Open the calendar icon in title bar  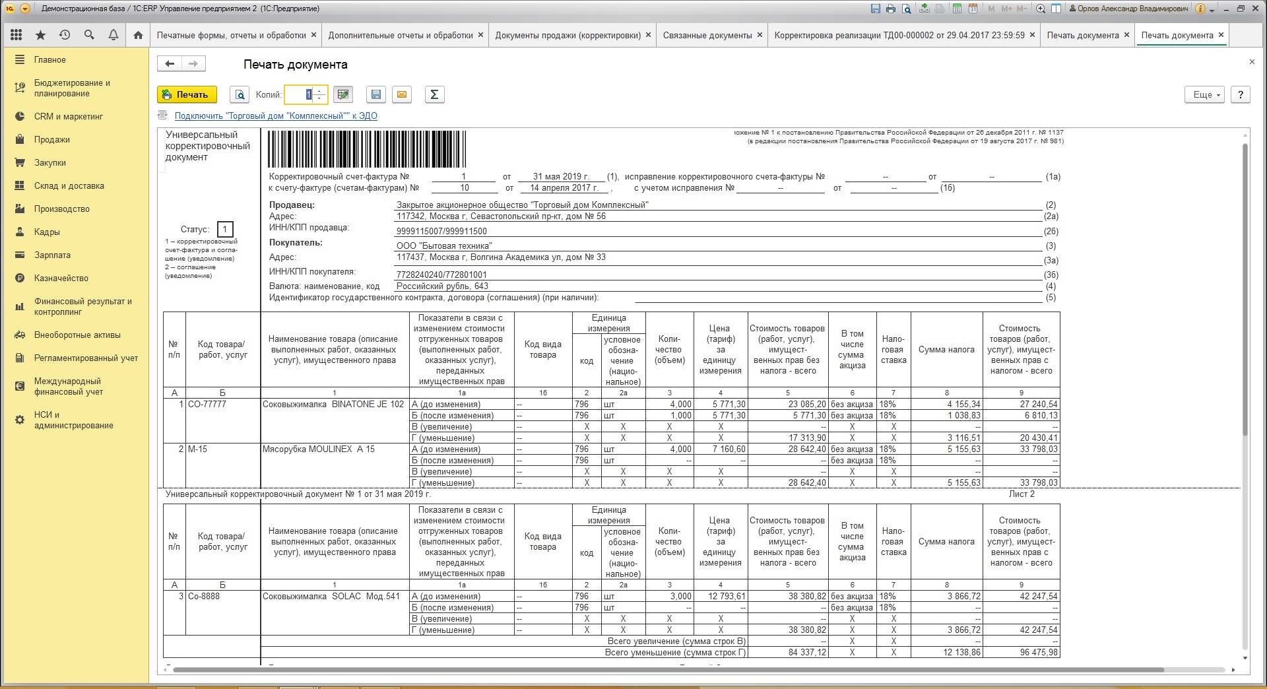tap(973, 9)
